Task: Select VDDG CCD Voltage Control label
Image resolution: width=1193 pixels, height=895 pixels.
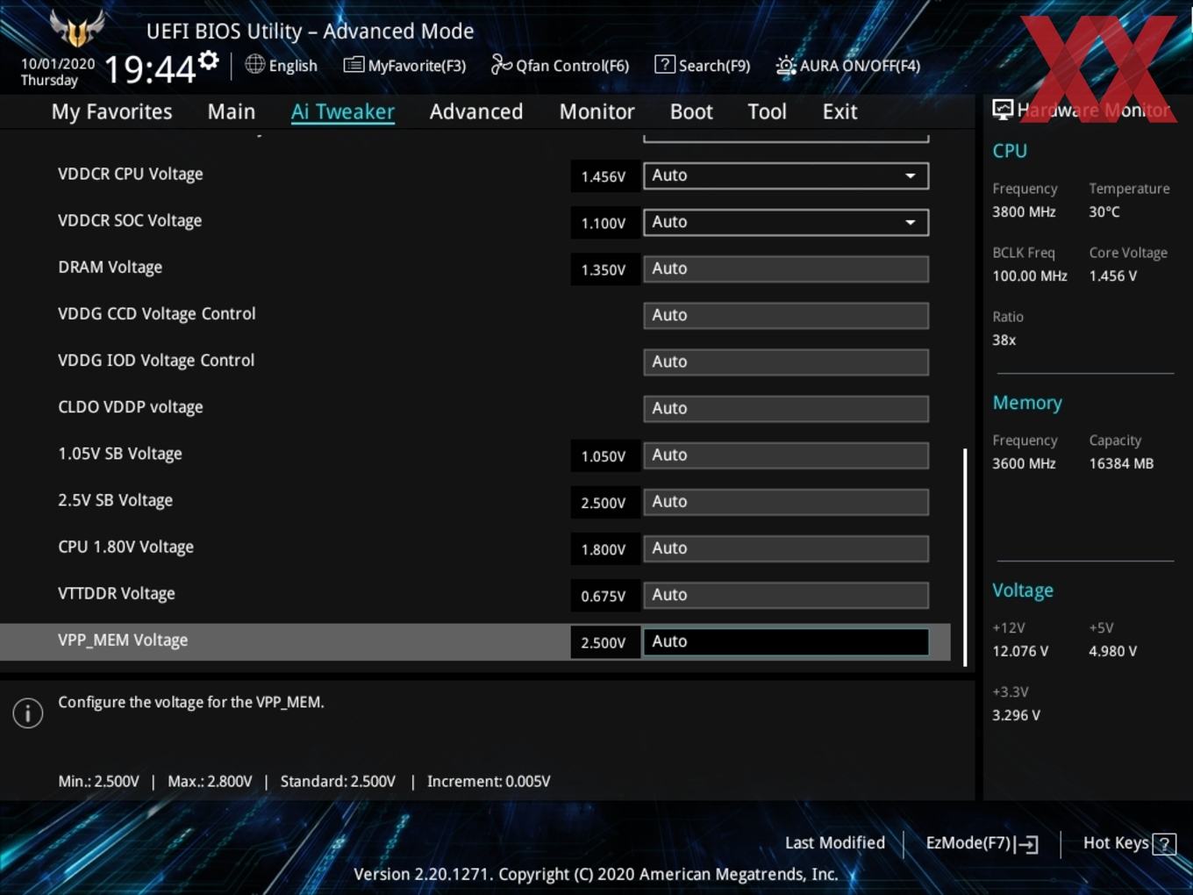Action: (156, 313)
